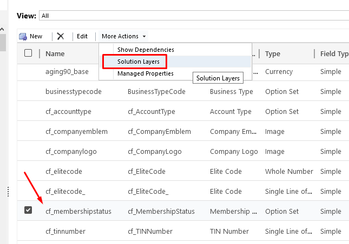Click the cf_elitecode field name
This screenshot has width=349, height=244.
[x=64, y=171]
